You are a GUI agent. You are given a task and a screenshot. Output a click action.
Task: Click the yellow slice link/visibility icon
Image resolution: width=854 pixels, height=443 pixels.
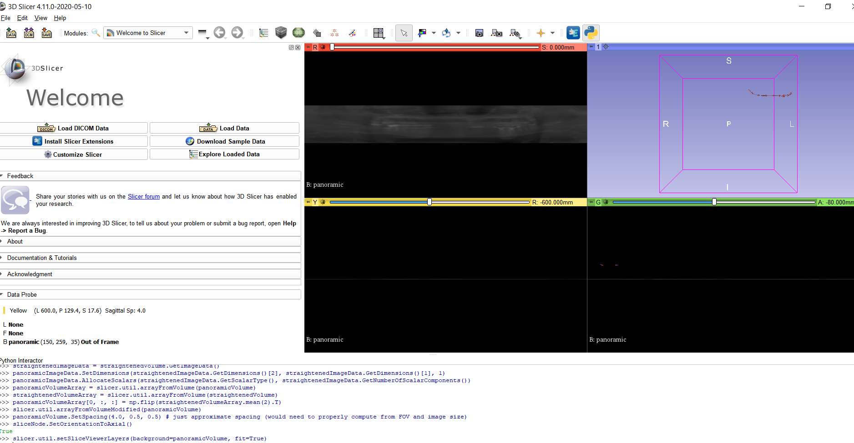point(323,202)
